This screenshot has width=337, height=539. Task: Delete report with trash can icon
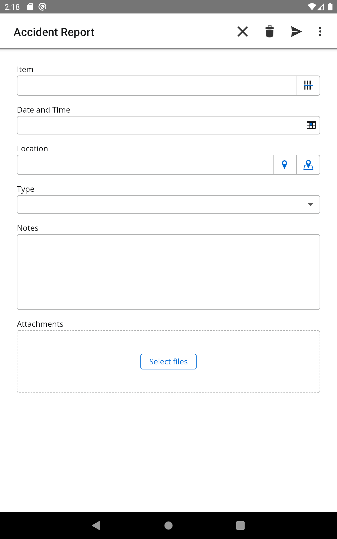tap(270, 31)
